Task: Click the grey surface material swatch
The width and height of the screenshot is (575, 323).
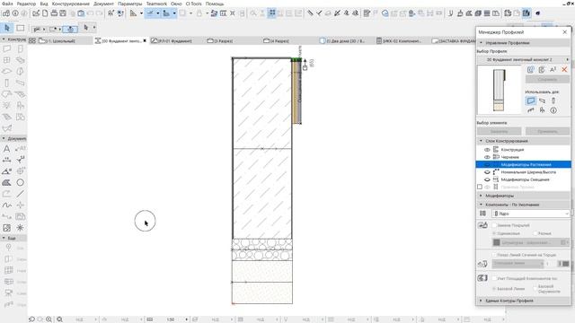Action: [497, 242]
